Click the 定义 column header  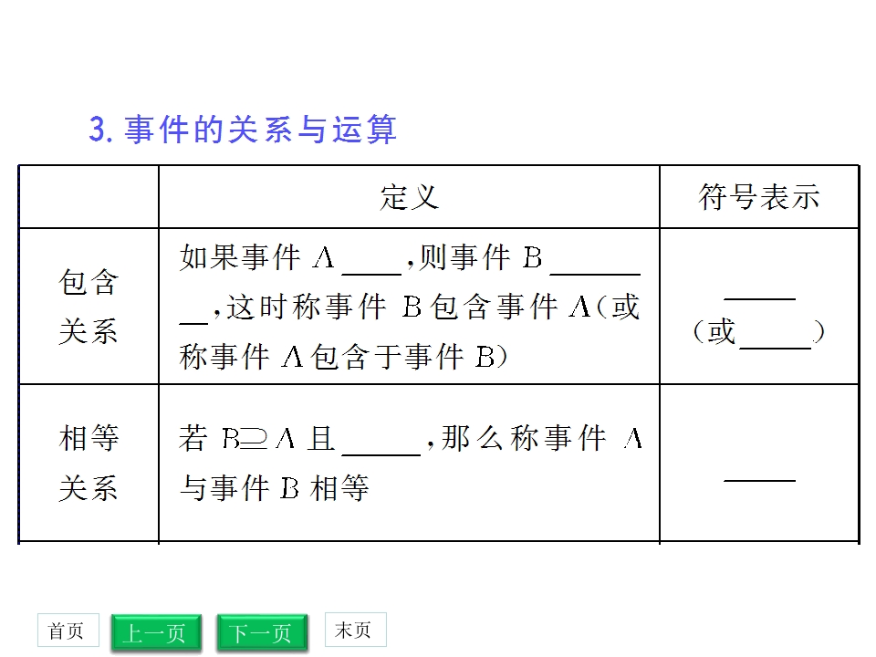coord(409,197)
